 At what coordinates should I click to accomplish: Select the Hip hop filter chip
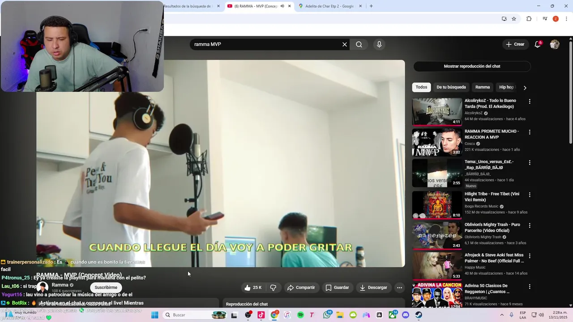(506, 87)
